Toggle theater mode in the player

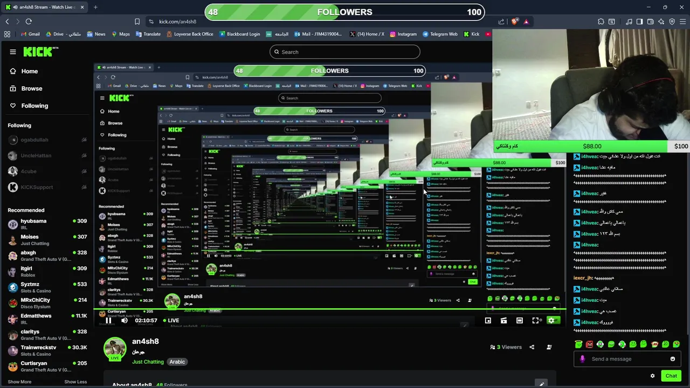[520, 321]
